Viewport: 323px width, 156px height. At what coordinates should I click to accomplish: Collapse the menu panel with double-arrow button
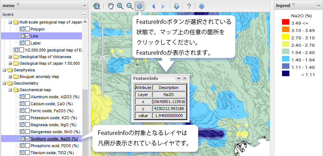[84, 5]
